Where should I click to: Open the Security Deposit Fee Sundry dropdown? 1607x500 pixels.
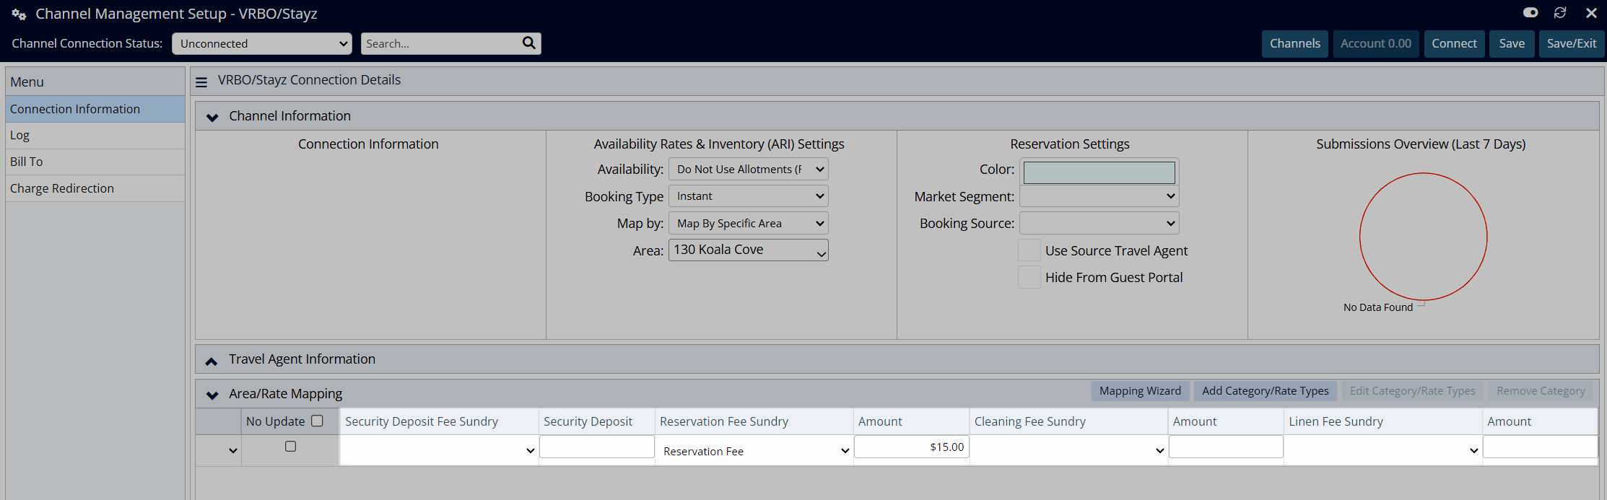click(439, 451)
